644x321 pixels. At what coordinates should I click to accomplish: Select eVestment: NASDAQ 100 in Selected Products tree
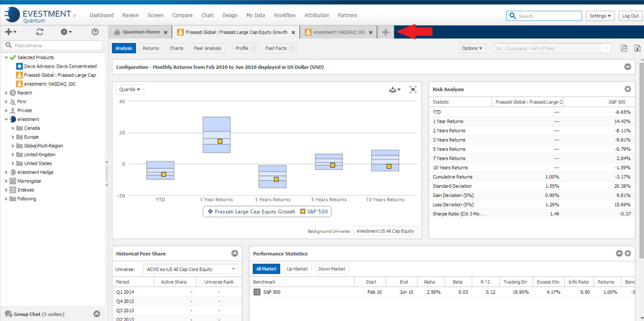click(x=46, y=84)
